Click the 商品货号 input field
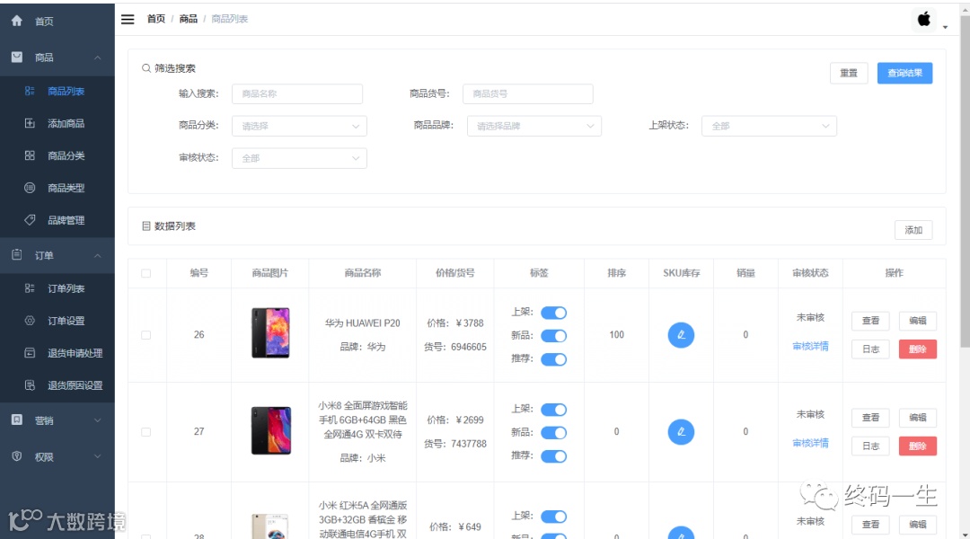970x539 pixels. tap(528, 93)
